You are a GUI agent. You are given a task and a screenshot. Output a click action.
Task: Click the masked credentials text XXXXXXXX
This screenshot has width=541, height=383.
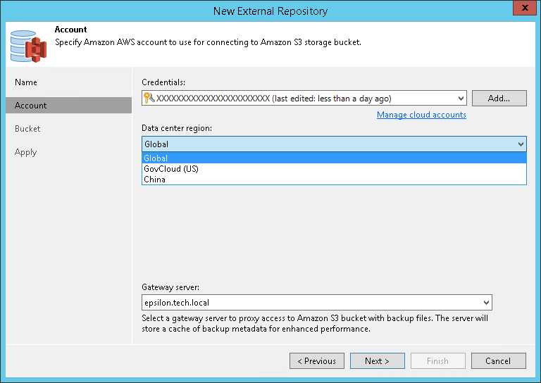[x=213, y=99]
